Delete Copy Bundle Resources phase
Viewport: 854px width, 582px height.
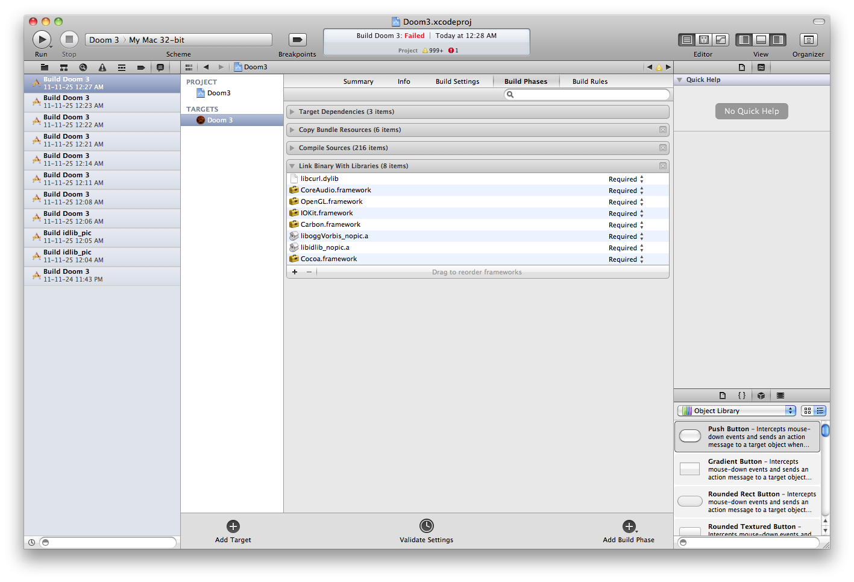click(663, 130)
